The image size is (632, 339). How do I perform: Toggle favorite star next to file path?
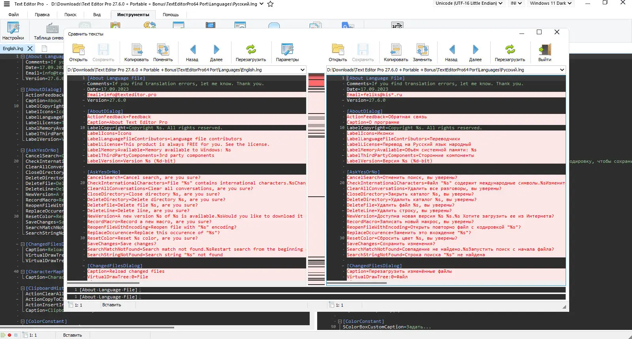[x=270, y=4]
